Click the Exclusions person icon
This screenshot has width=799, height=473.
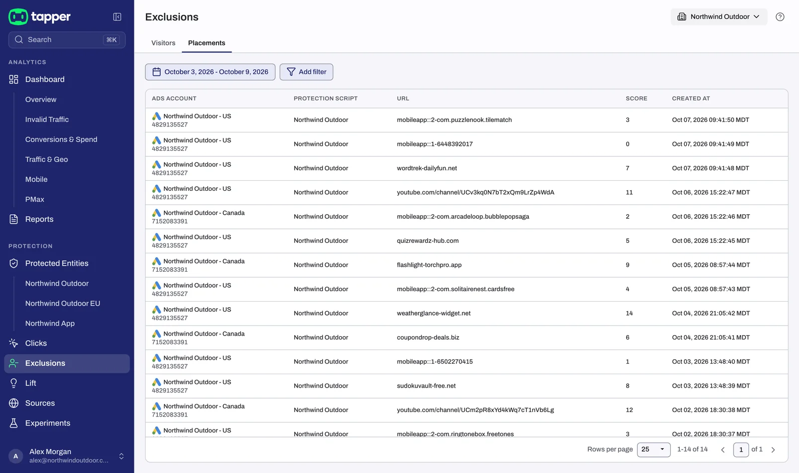(14, 363)
